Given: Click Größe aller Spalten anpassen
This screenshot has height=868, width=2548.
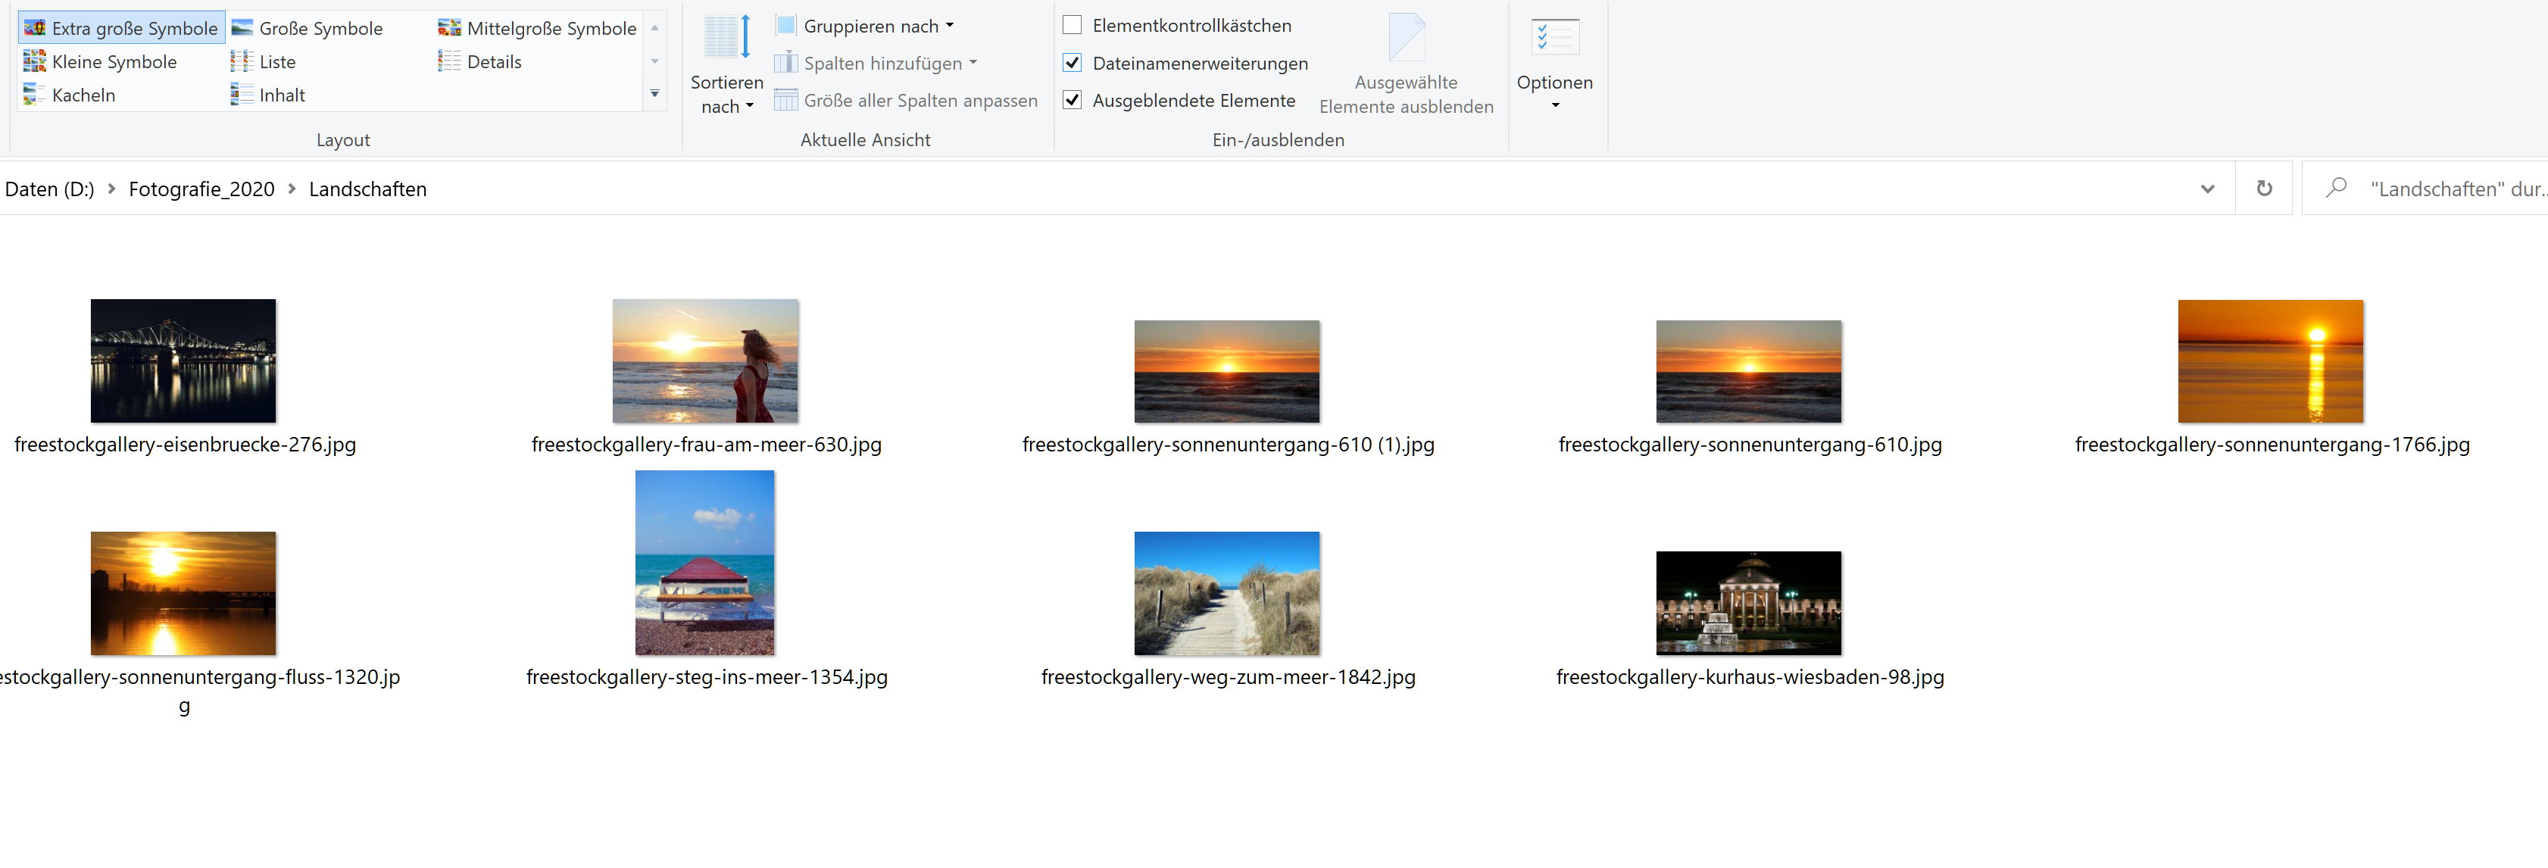Looking at the screenshot, I should [x=906, y=100].
